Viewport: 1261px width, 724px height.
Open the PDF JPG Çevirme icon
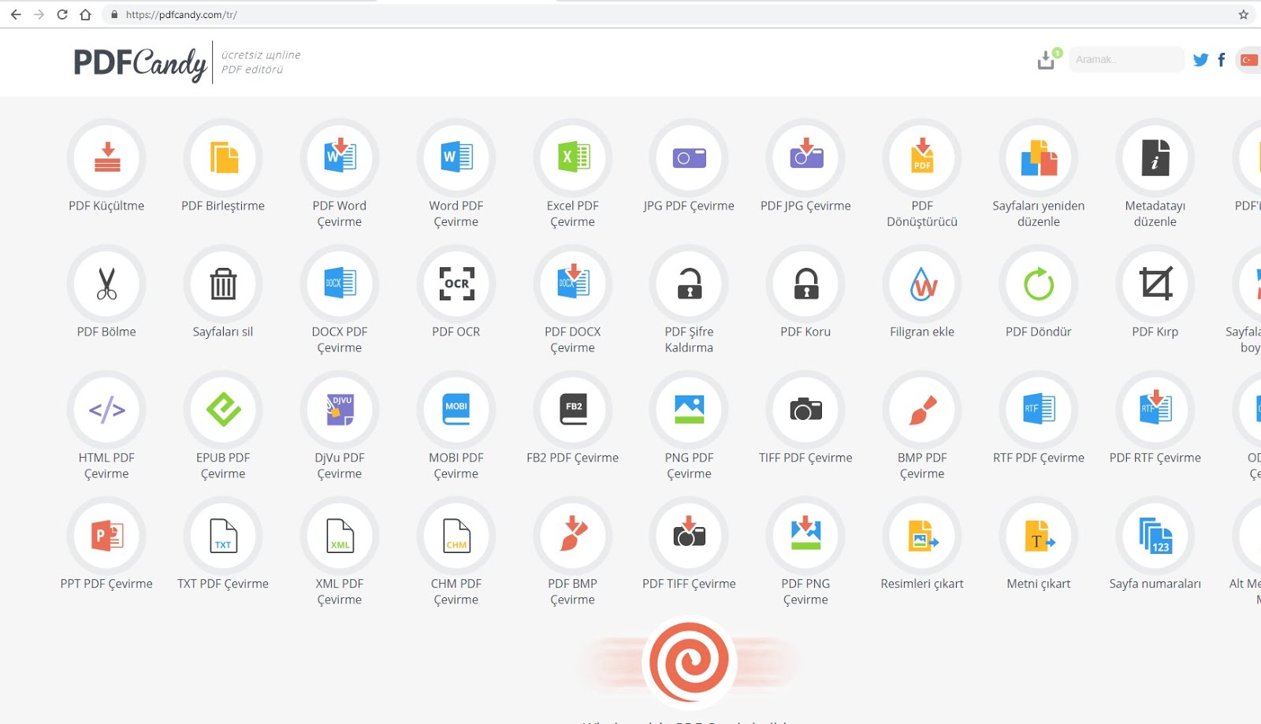coord(805,158)
